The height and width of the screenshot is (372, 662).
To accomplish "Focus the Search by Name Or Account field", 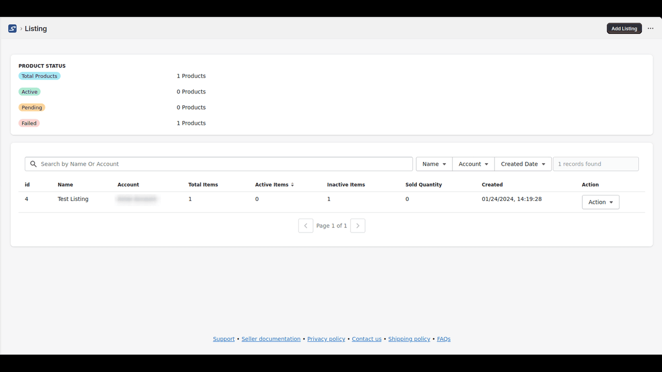I will pos(219,164).
